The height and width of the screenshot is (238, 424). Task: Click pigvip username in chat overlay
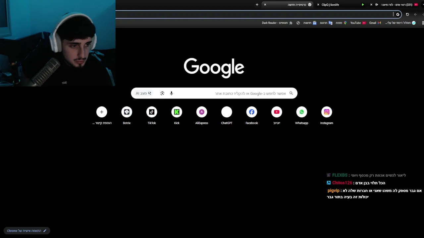334,190
